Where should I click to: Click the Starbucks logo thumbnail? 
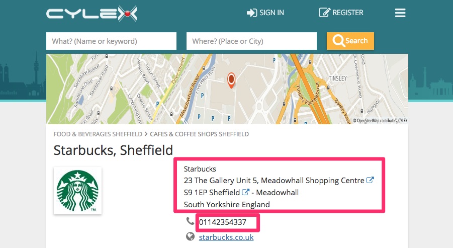[x=77, y=191]
